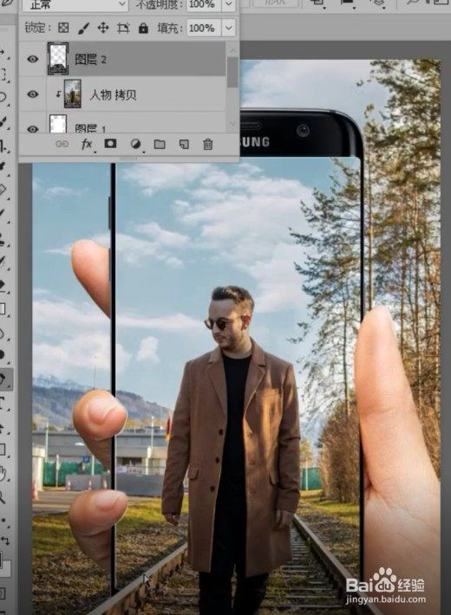Select the 图层 2 layer thumbnail

pos(58,59)
